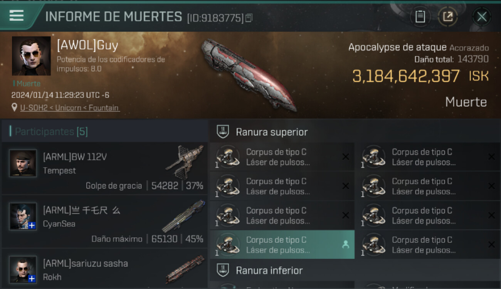
Task: Click the X mark on top-right laser module
Action: pos(491,156)
